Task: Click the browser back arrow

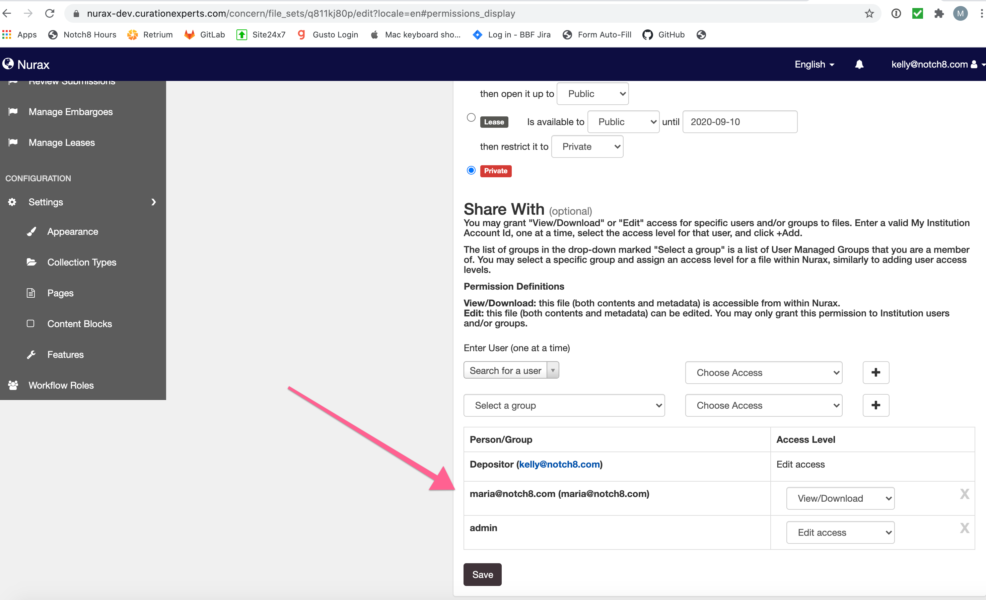Action: coord(7,13)
